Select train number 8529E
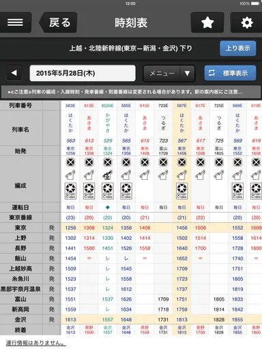This screenshot has width=262, height=349. [x=108, y=106]
